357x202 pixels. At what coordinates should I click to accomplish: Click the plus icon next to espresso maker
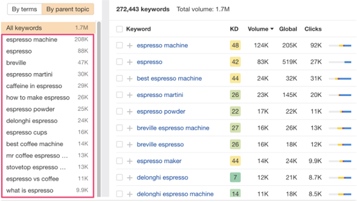tap(129, 161)
